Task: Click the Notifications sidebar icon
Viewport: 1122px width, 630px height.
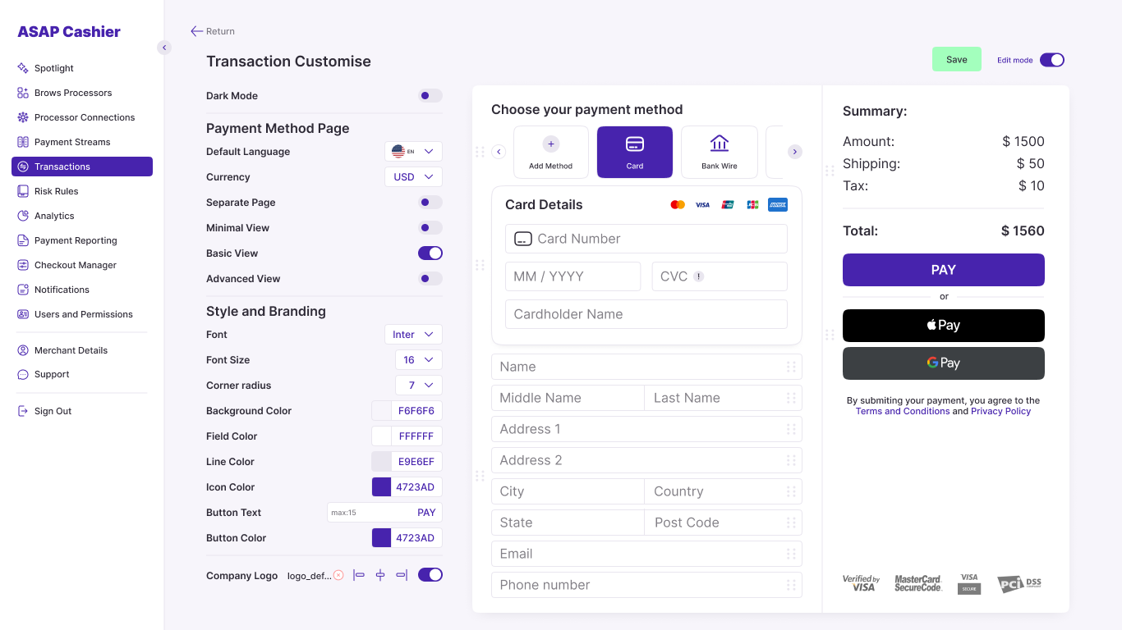Action: [x=23, y=290]
